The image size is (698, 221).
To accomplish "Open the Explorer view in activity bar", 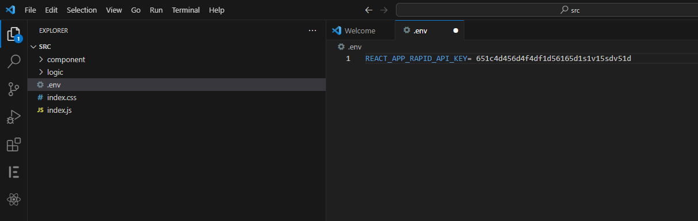I will click(x=14, y=34).
